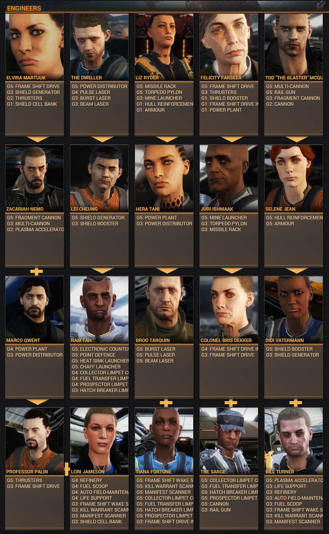Click the plus icon above Tiana Fortune
This screenshot has width=329, height=534.
point(166,403)
